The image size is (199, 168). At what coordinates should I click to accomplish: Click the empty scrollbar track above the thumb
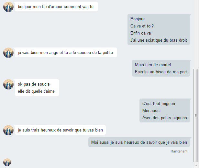196,34
